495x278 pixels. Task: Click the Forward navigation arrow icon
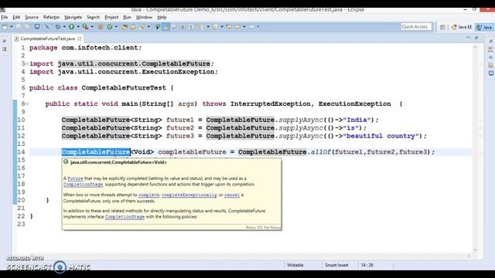[x=251, y=27]
